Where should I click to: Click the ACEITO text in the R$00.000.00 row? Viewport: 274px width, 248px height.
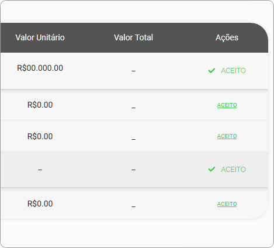233,71
